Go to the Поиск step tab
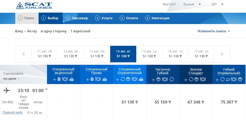Screen dimensions: 246x120 click(27, 18)
